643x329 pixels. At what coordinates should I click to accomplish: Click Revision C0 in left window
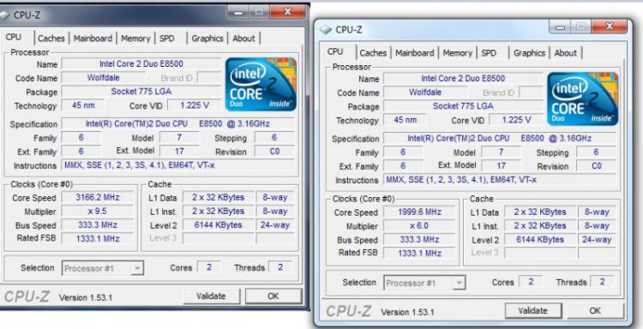[274, 152]
